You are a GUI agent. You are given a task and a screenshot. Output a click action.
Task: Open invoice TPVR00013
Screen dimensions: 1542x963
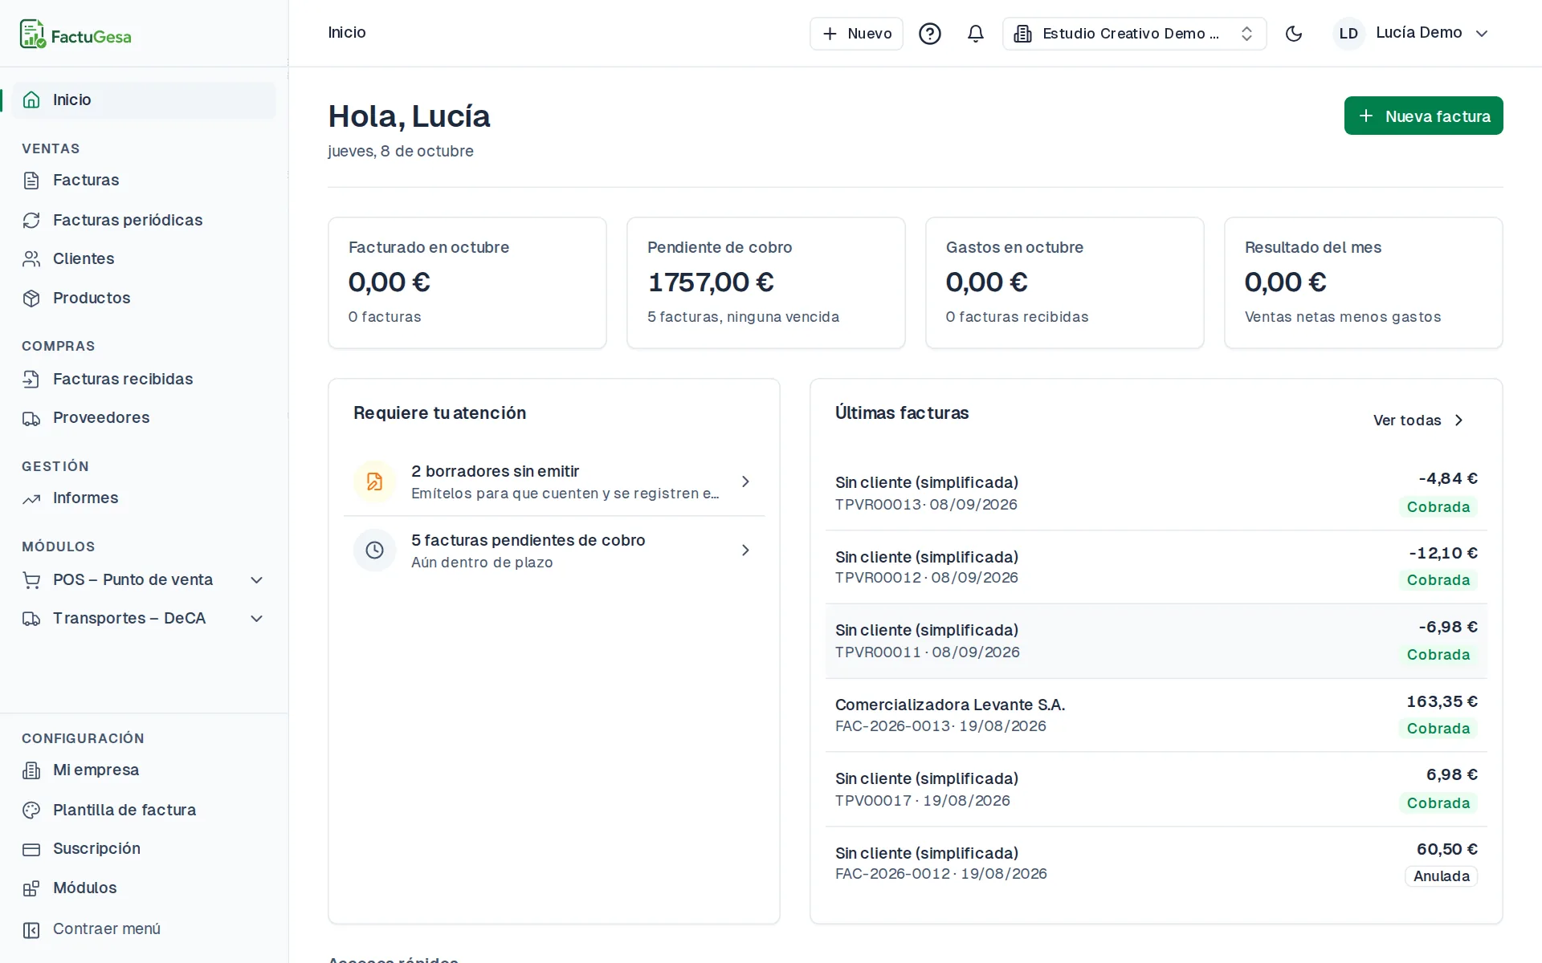click(x=1156, y=493)
